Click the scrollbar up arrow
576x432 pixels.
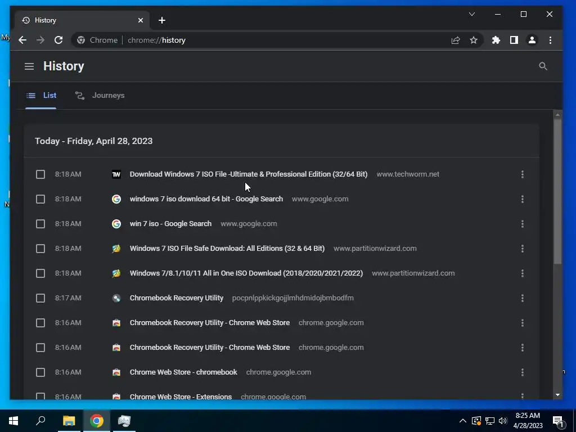(557, 115)
